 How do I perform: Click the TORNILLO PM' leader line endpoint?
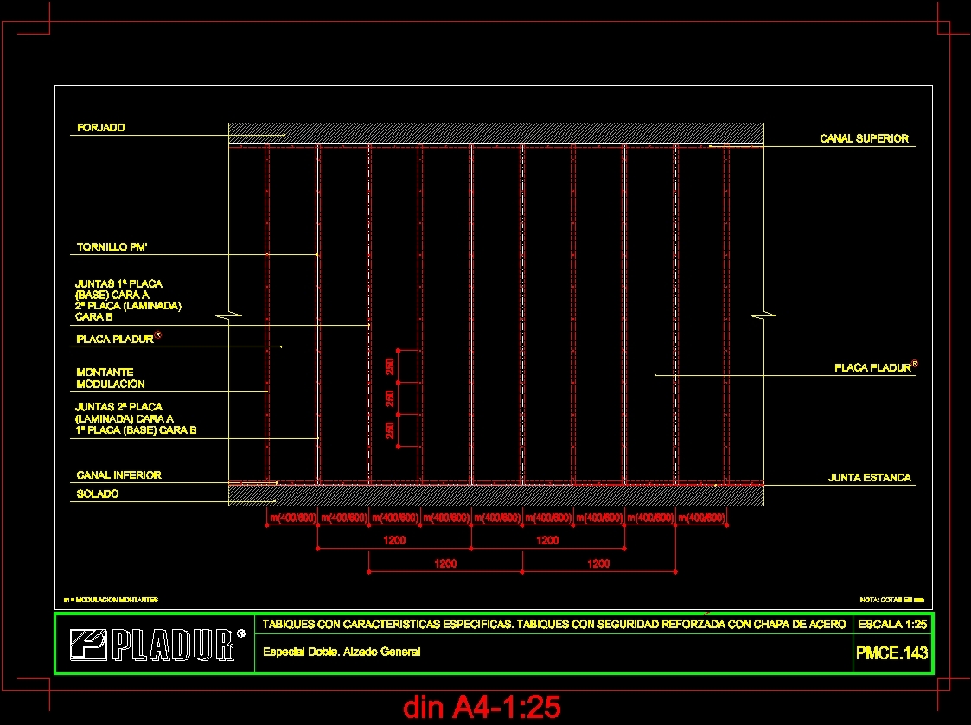[316, 254]
